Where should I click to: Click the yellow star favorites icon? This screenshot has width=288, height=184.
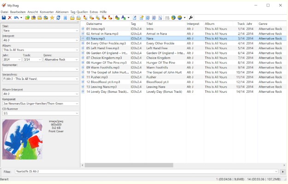click(52, 17)
